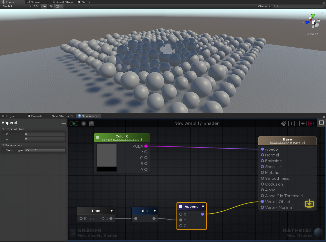Click the focus-on-selection plus icon
The height and width of the screenshot is (242, 326).
point(303,124)
